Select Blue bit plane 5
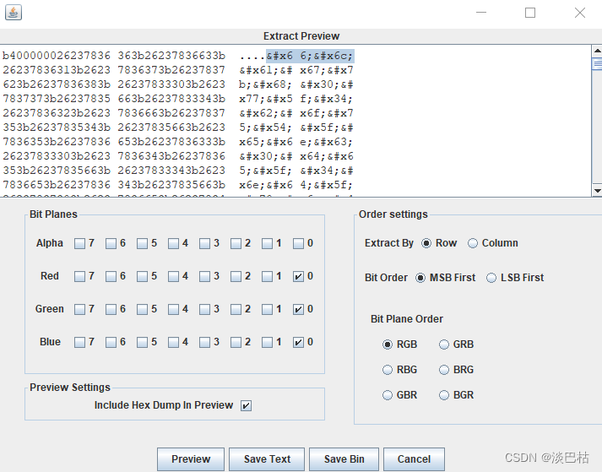Viewport: 602px width, 472px height. point(142,343)
